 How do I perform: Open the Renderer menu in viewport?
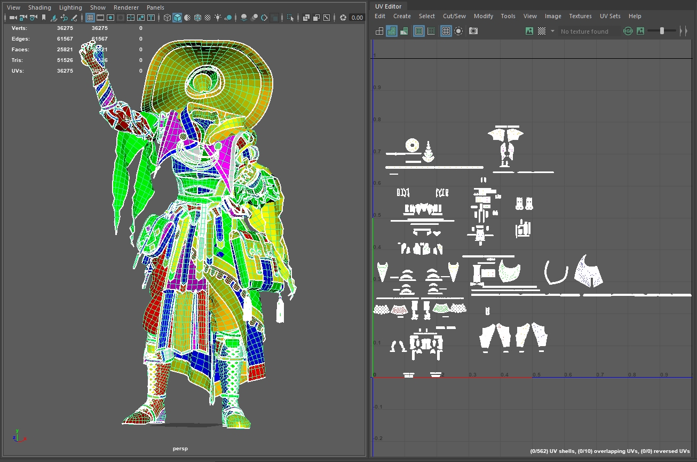coord(126,7)
